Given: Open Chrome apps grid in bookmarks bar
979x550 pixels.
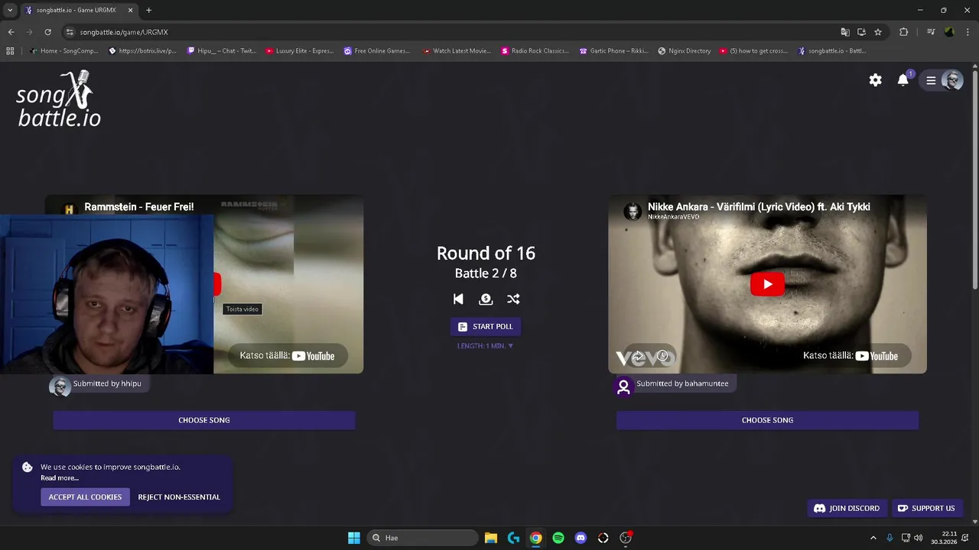Looking at the screenshot, I should pos(10,51).
